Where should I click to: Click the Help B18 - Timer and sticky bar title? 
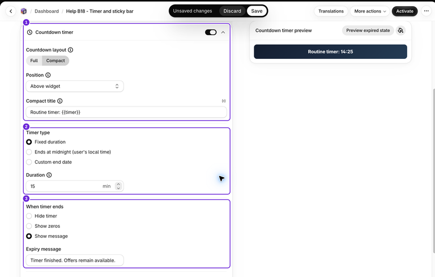point(100,11)
